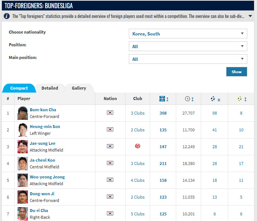Image resolution: width=257 pixels, height=221 pixels.
Task: Open the Position dropdown set to All
Action: 188,46
